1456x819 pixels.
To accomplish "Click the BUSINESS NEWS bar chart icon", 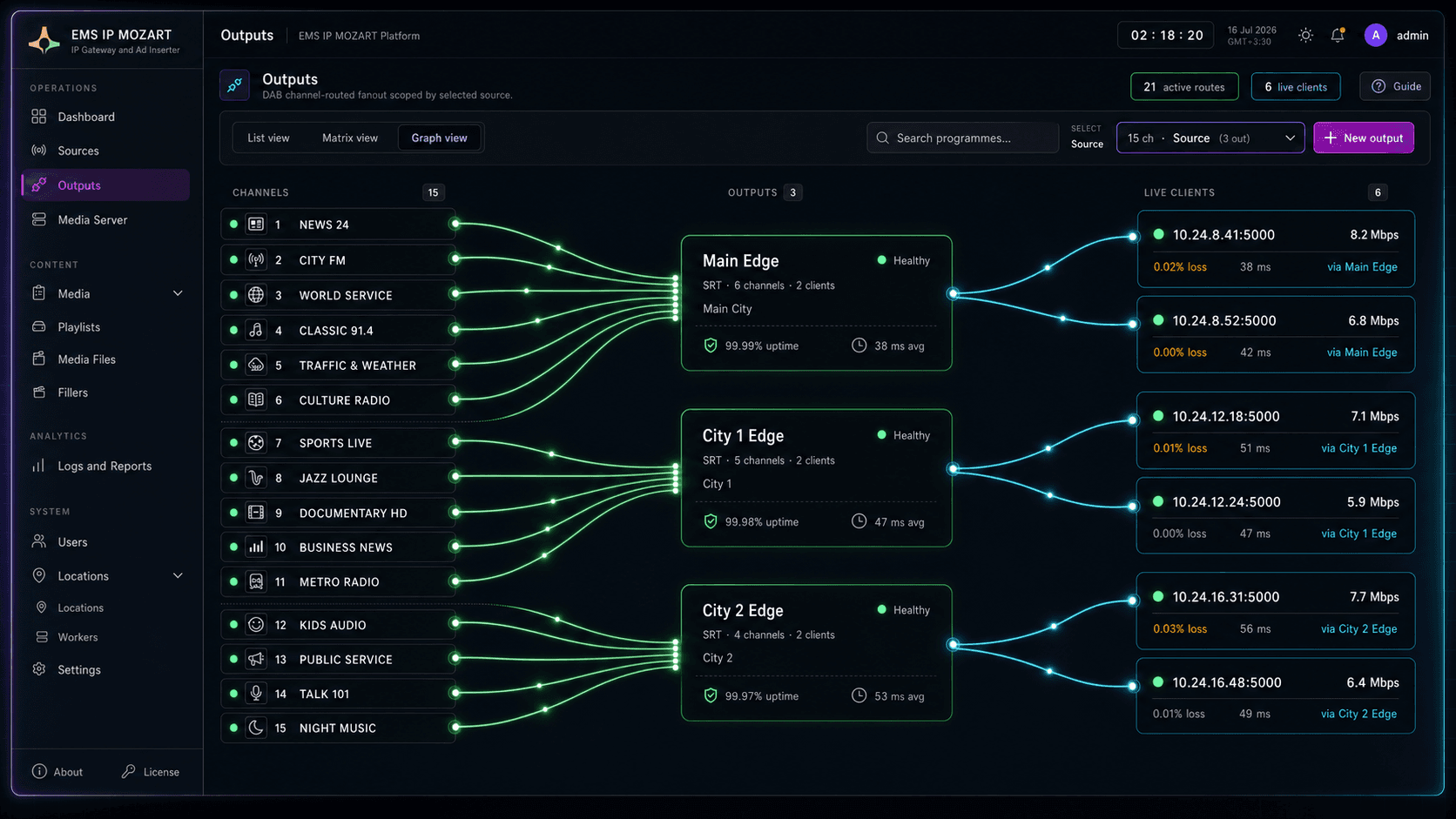I will (x=256, y=547).
